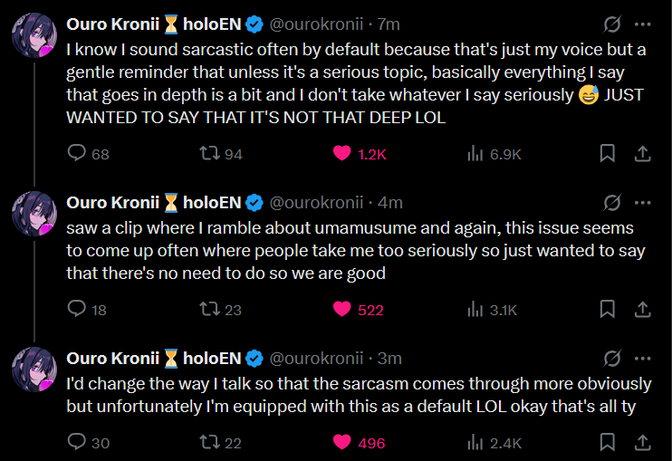The width and height of the screenshot is (672, 461).
Task: Click the 7m timestamp of first tweet
Action: tap(389, 25)
